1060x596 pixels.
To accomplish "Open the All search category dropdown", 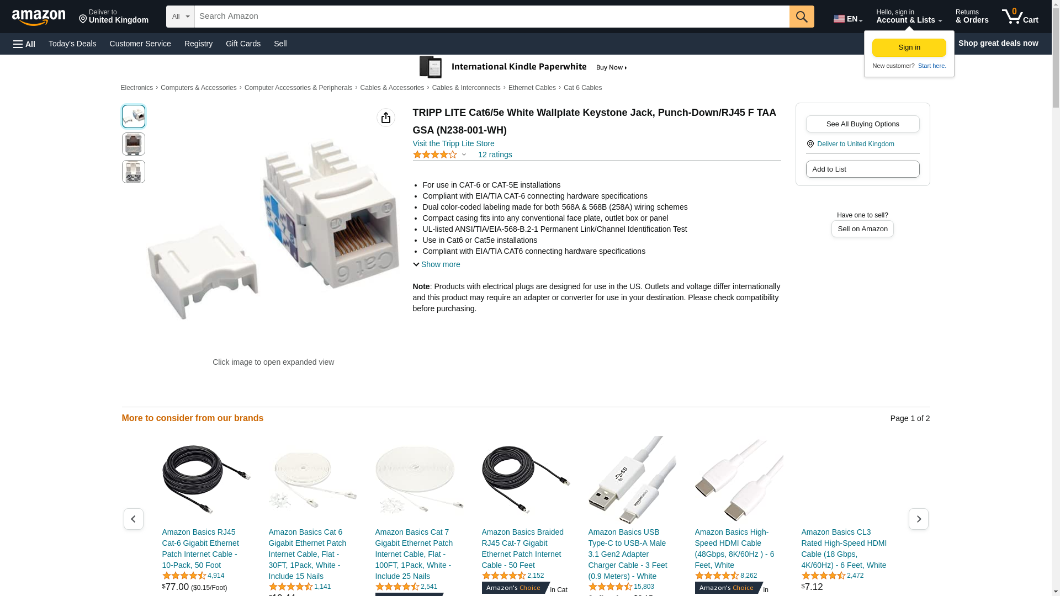I will click(181, 17).
